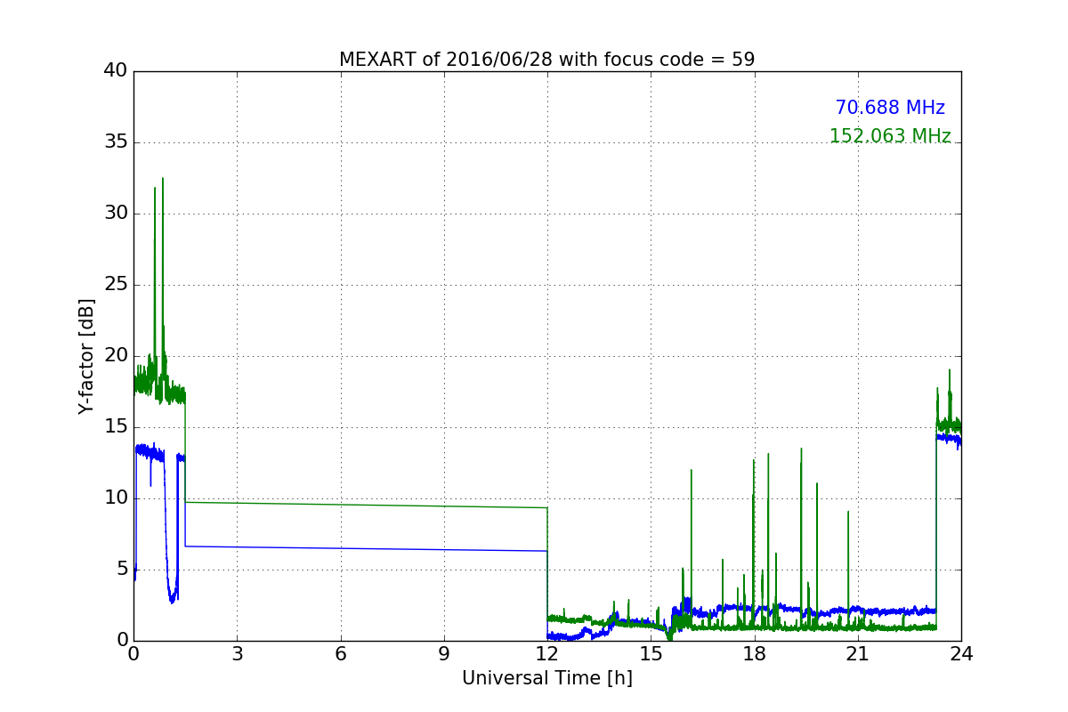Click the y-axis tick label 25

click(116, 285)
